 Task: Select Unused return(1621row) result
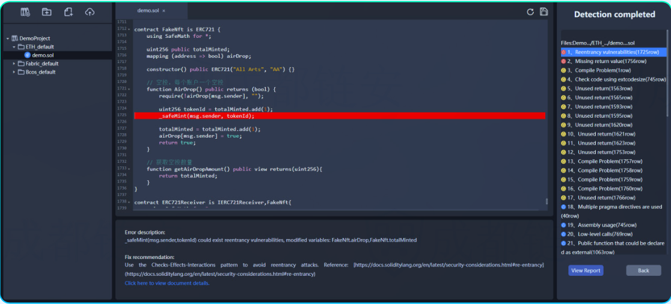[614, 134]
